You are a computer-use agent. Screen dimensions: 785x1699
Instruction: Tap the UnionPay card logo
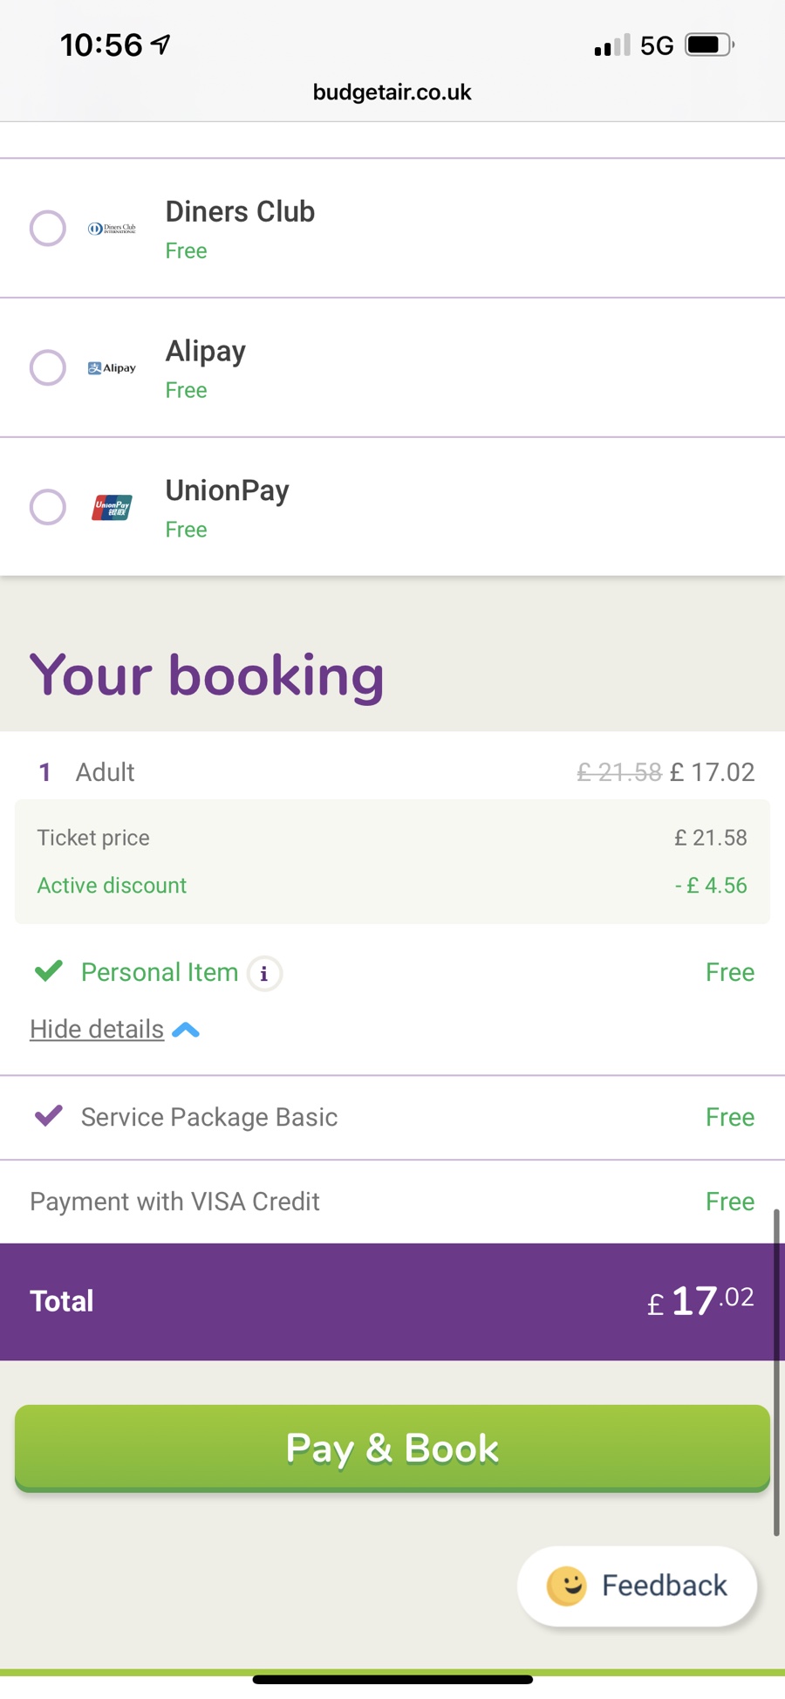point(112,507)
